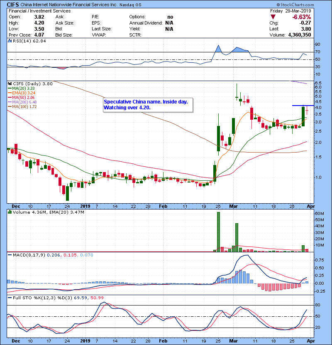This screenshot has height=345, width=332.
Task: Click the CIFS (Daily) 3.80 chart title
Action: (33, 84)
